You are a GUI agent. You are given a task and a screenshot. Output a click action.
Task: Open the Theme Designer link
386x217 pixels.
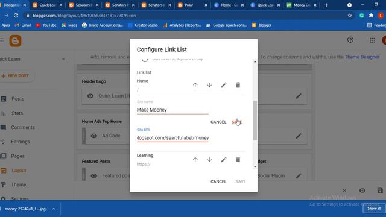tap(362, 57)
